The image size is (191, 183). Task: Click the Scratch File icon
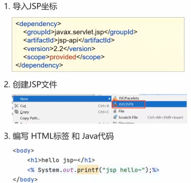(115, 117)
